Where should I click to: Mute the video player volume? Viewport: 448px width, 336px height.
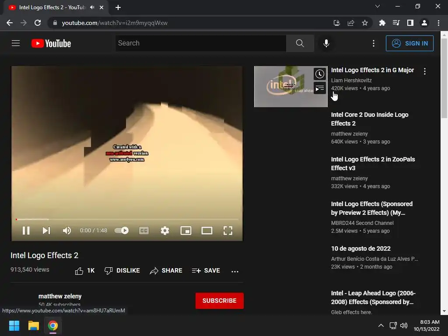click(67, 230)
